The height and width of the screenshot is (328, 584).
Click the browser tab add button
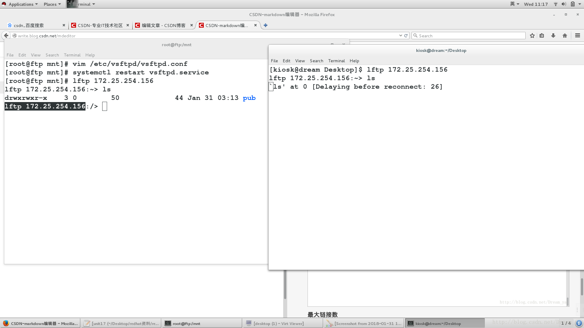tap(266, 25)
